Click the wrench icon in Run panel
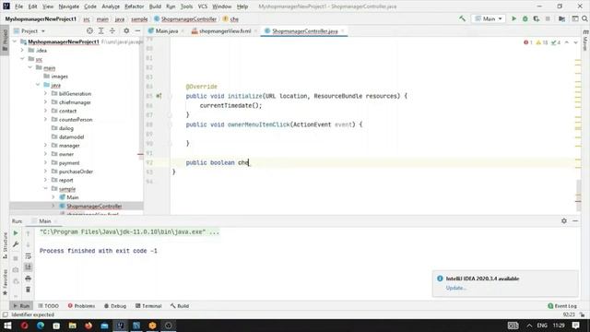590x332 pixels. pyautogui.click(x=16, y=244)
